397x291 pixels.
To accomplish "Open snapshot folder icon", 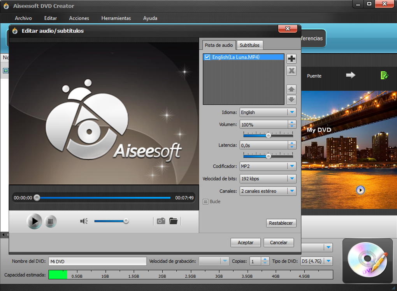I will (x=173, y=221).
